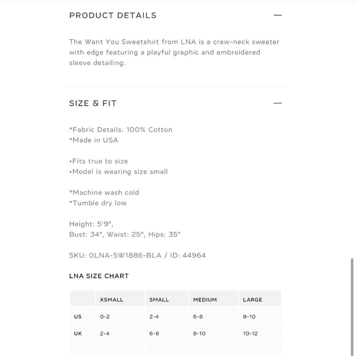Click the product description paragraph
This screenshot has height=356, width=356.
174,52
